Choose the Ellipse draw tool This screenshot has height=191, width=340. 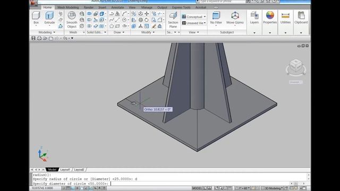coord(124,26)
